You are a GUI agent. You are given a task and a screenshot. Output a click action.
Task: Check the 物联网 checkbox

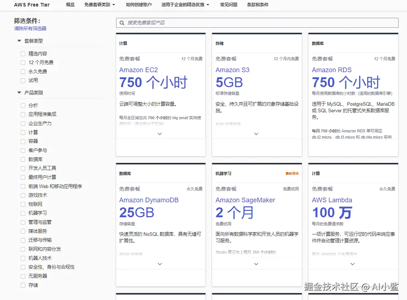(x=23, y=204)
